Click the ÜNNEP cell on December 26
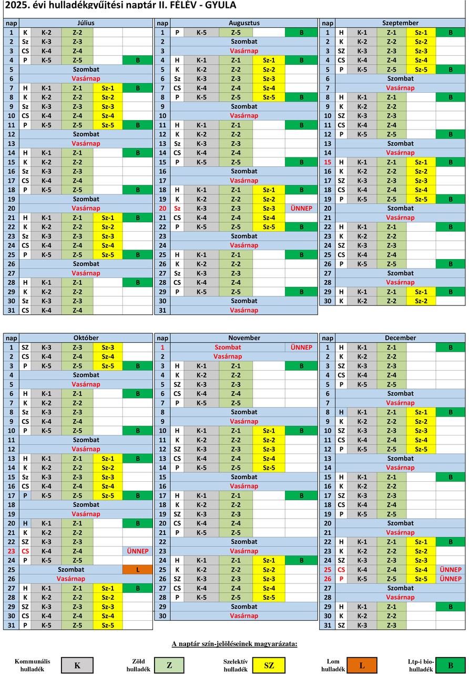This screenshot has width=469, height=674. (451, 579)
